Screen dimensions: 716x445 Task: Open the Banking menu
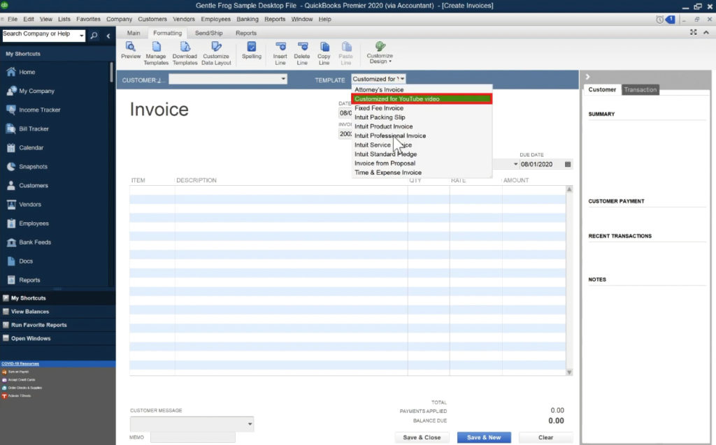pyautogui.click(x=248, y=19)
